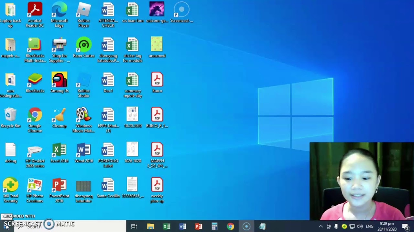Open 360 Total Security tray icon

click(x=344, y=227)
